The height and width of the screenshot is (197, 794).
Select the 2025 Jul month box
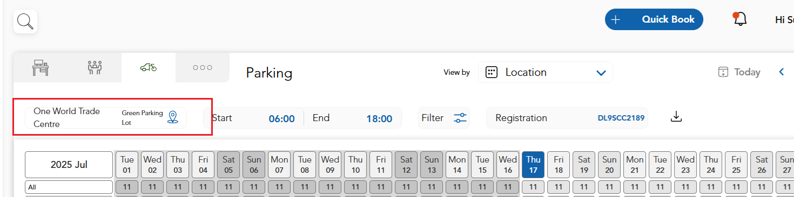tap(69, 165)
